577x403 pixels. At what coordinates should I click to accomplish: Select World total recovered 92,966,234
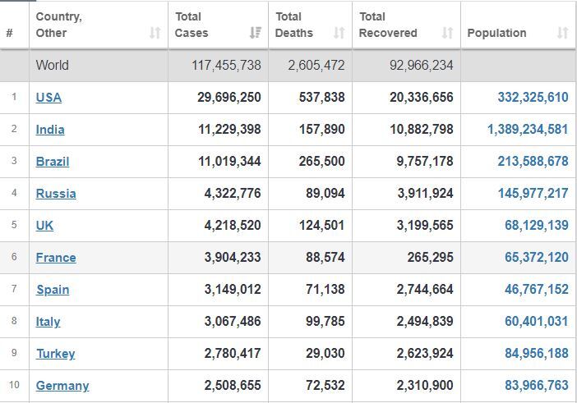422,66
